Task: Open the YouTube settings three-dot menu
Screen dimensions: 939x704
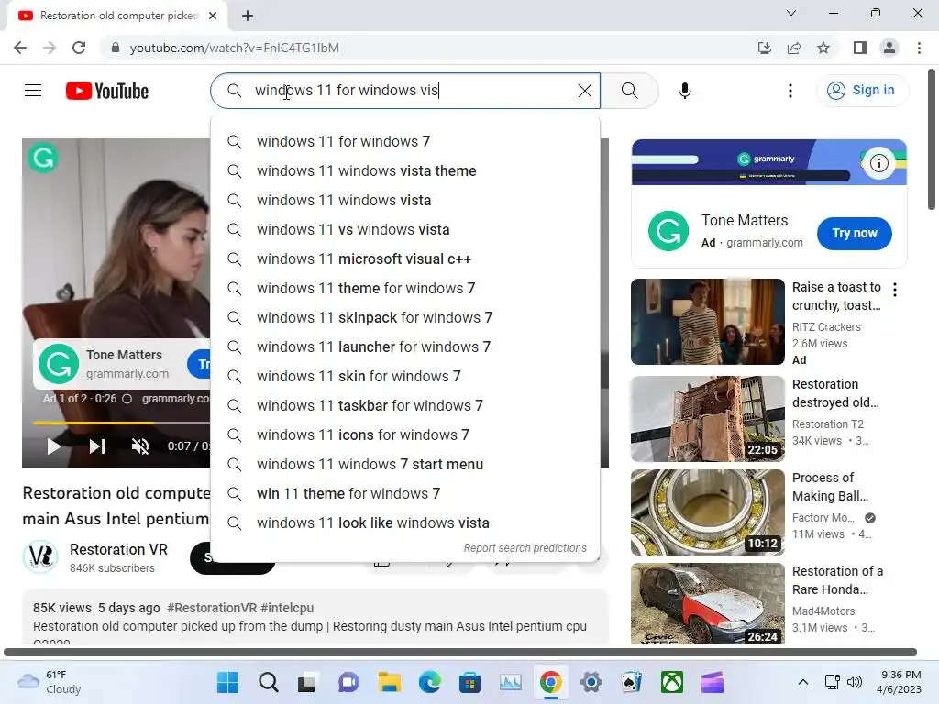Action: coord(790,91)
